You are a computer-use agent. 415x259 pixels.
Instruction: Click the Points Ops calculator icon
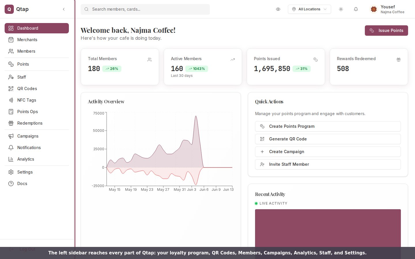[x=11, y=112]
